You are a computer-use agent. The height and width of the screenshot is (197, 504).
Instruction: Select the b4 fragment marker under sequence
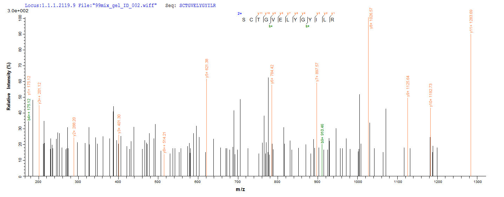(x=271, y=26)
